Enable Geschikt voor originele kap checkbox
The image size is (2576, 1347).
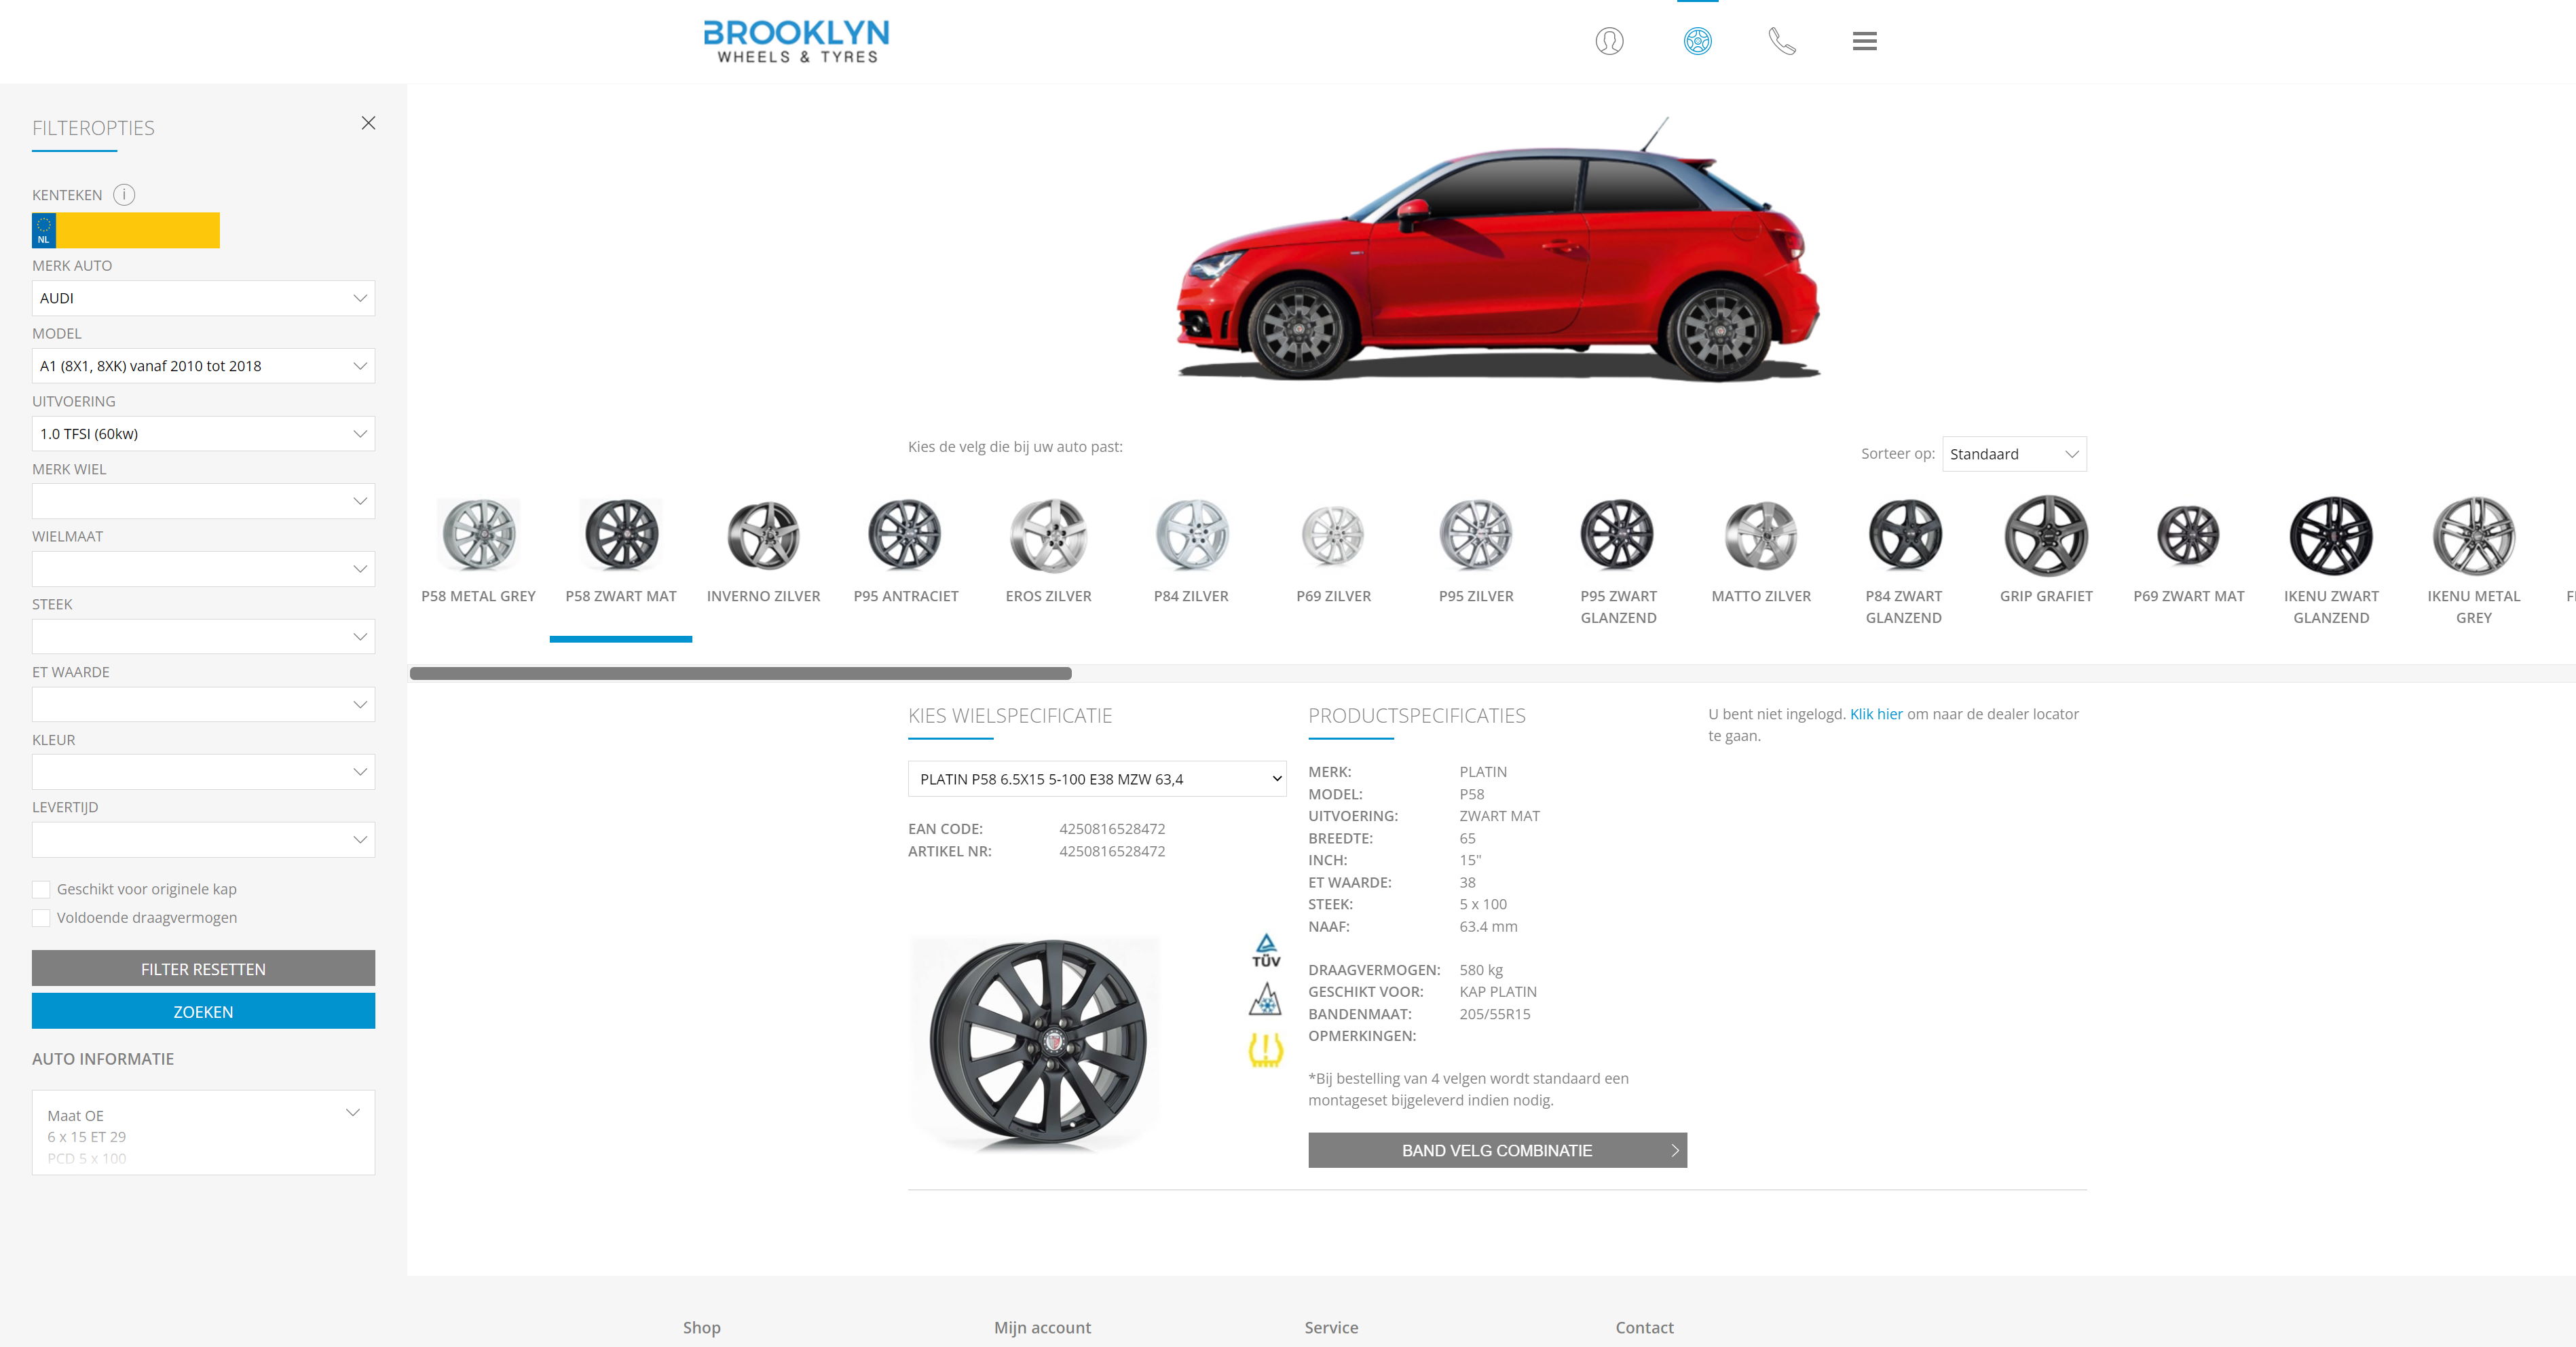tap(41, 889)
